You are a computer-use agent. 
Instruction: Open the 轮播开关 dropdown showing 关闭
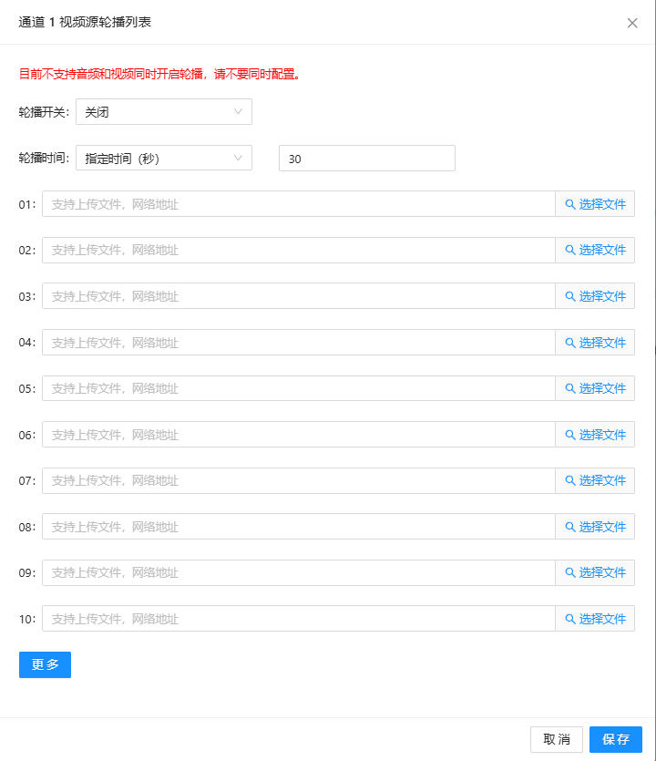[164, 111]
